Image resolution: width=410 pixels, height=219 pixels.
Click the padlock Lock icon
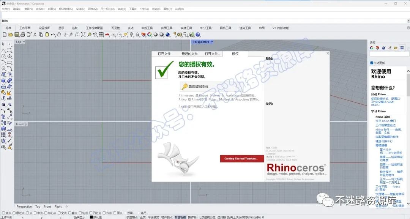pos(137,35)
